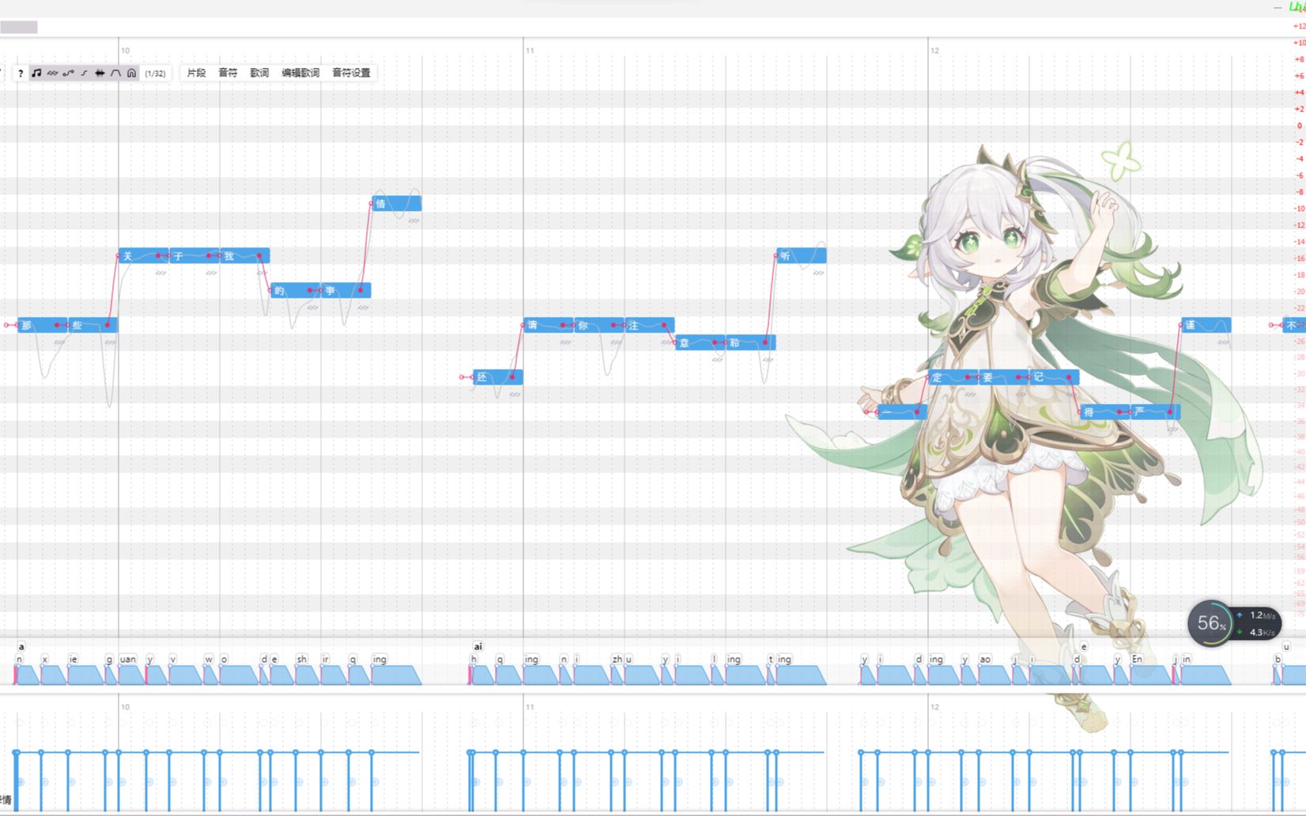The height and width of the screenshot is (816, 1306).
Task: Click the vibrato marker under note 情
Action: click(x=413, y=220)
